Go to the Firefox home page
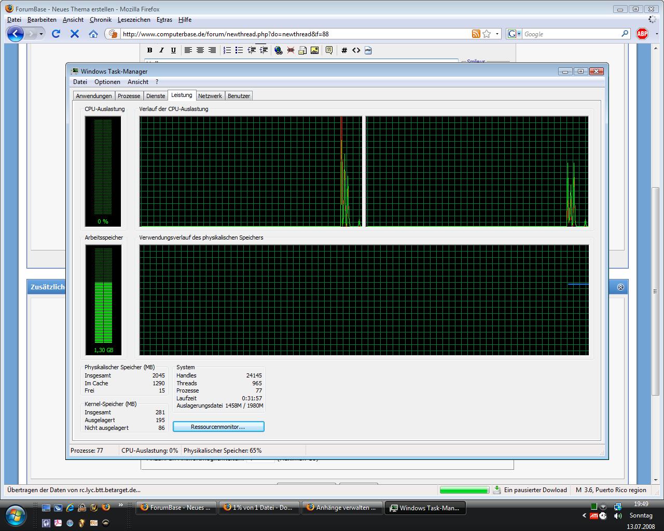Viewport: 664px width, 531px height. tap(93, 34)
